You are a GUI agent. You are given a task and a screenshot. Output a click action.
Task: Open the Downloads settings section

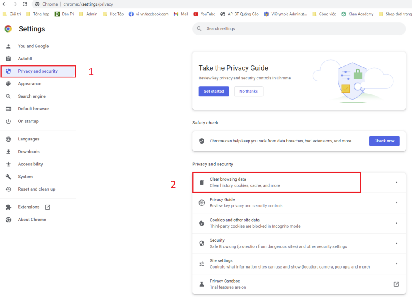[x=38, y=152]
